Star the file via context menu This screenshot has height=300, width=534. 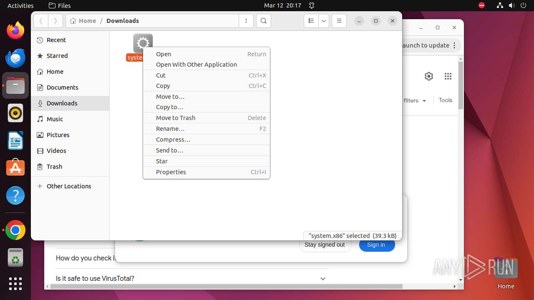click(207, 161)
